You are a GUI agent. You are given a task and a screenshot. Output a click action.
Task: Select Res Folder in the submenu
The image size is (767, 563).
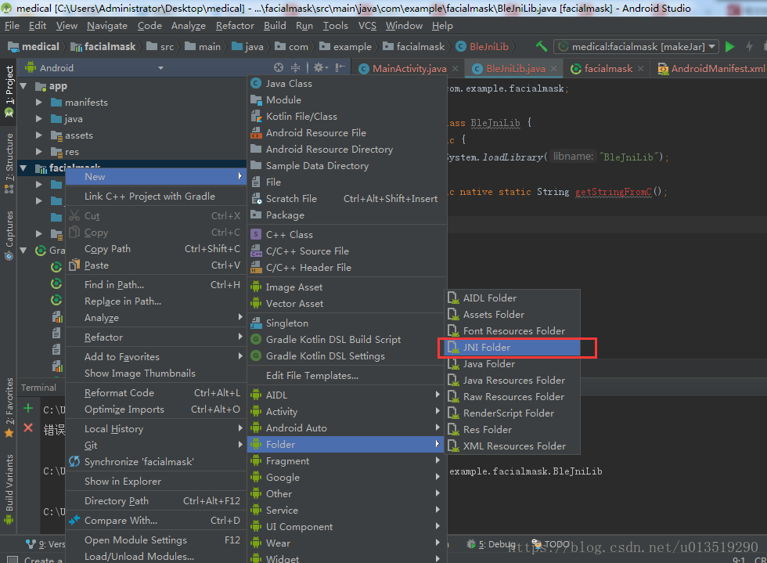pyautogui.click(x=513, y=429)
